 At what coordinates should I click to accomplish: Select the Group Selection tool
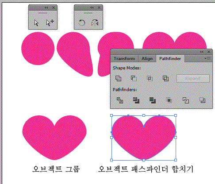tap(50, 23)
